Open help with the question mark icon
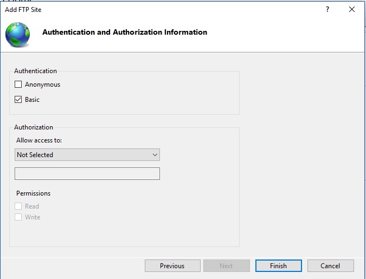 [328, 9]
